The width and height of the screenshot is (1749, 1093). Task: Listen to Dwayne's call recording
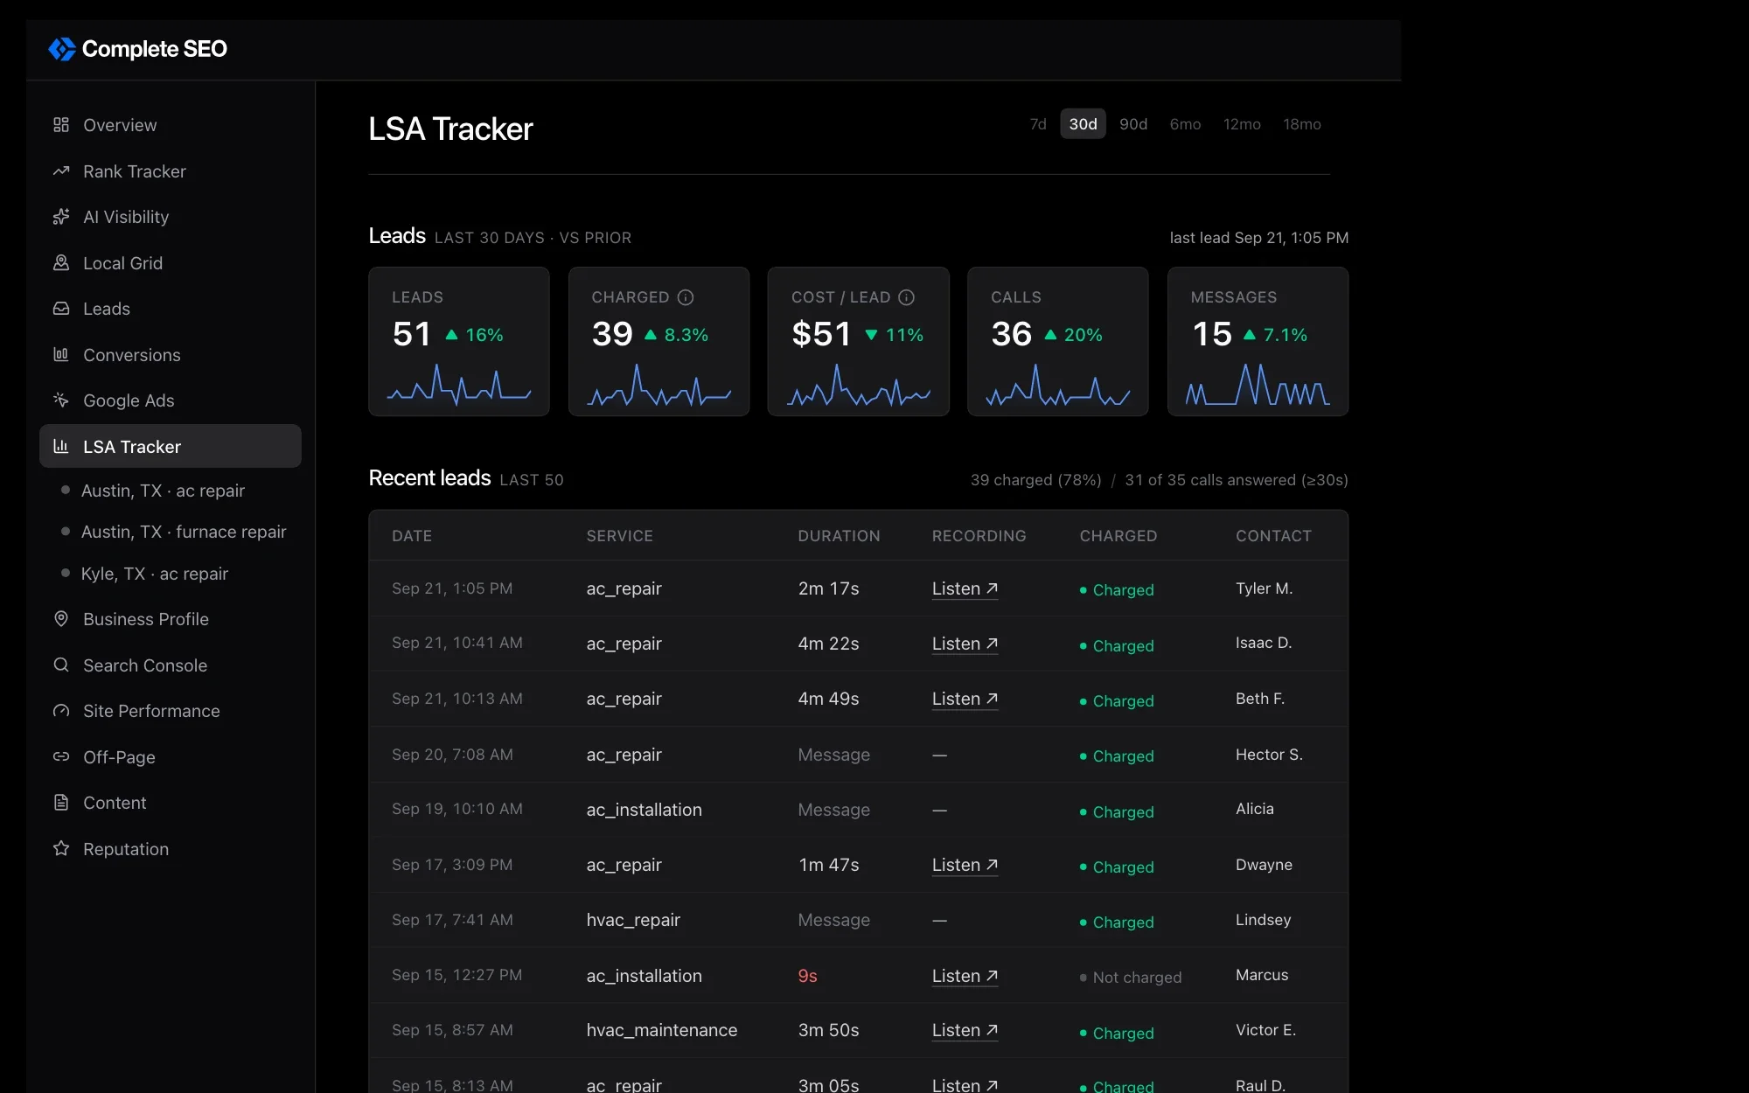point(965,865)
